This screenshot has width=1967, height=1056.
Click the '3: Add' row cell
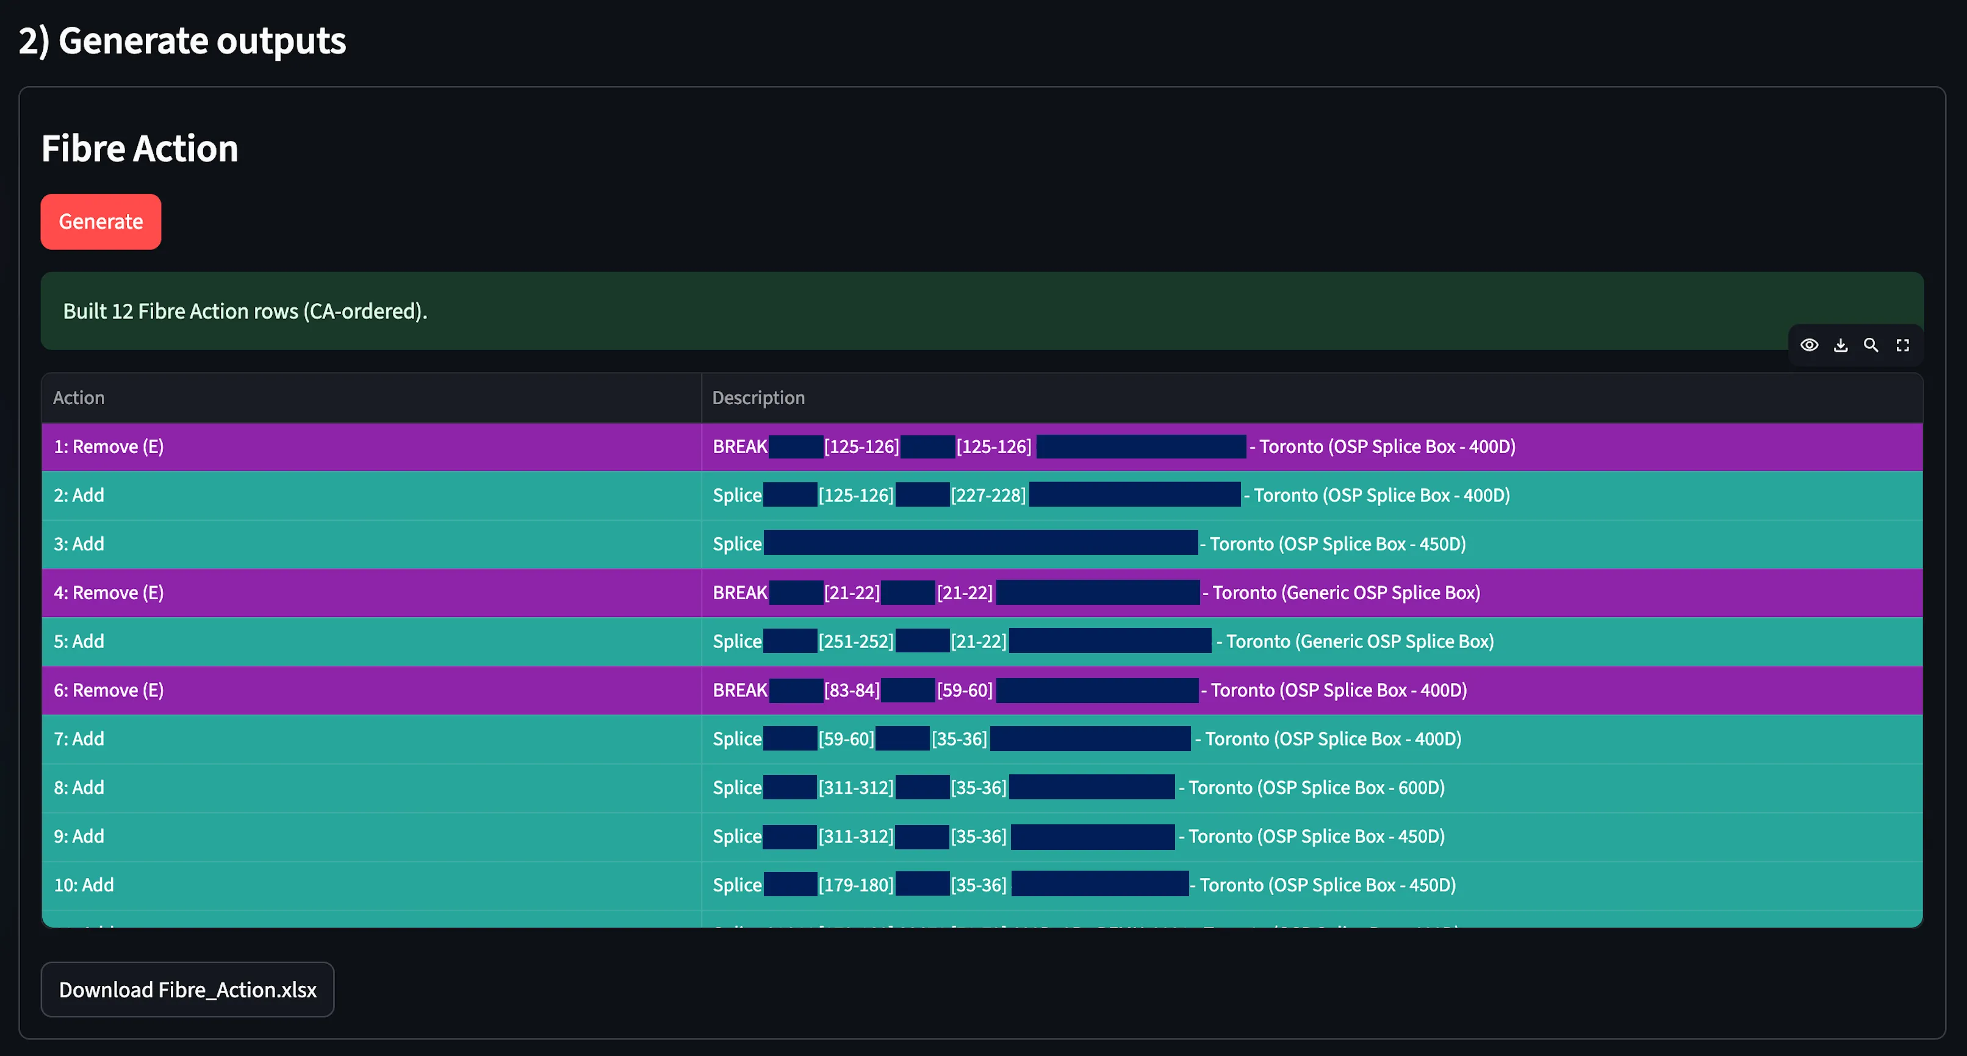tap(79, 544)
